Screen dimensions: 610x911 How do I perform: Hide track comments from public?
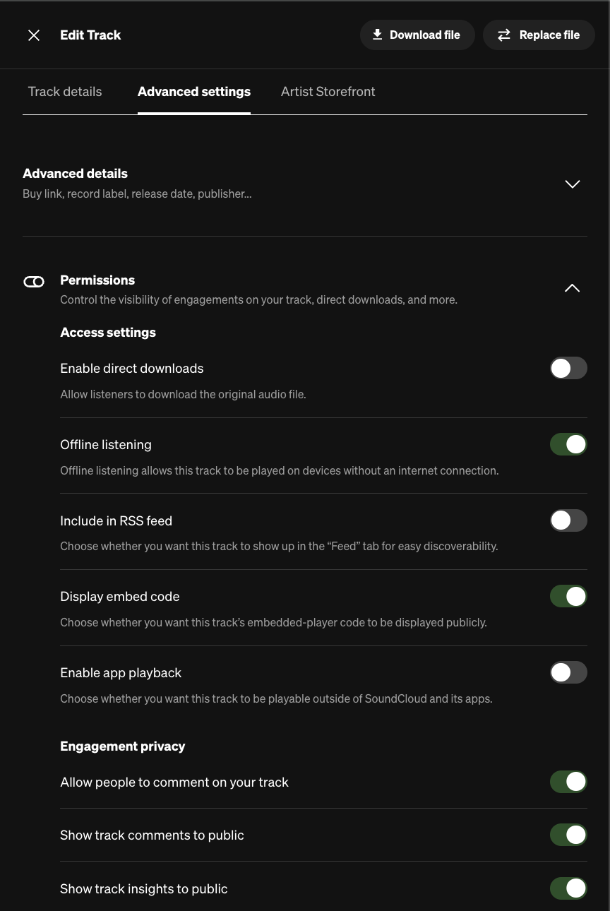pos(568,835)
